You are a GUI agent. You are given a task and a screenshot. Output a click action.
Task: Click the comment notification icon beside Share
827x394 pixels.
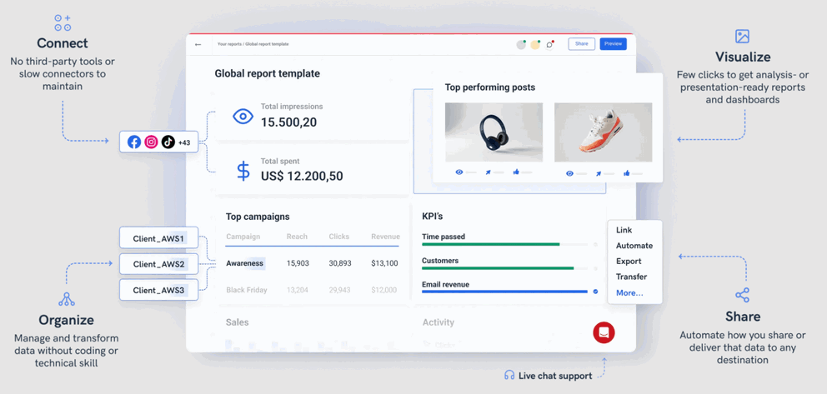point(550,44)
